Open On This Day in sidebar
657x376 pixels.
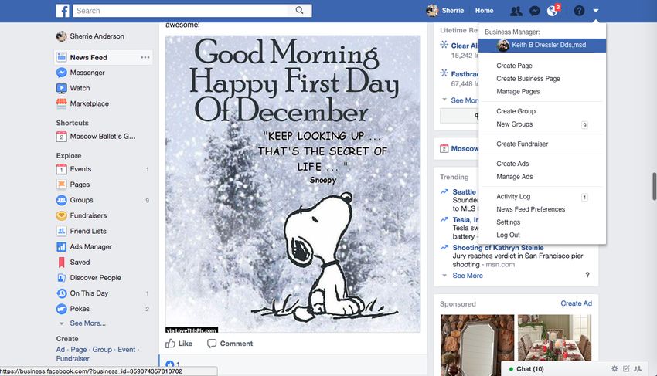click(x=89, y=293)
